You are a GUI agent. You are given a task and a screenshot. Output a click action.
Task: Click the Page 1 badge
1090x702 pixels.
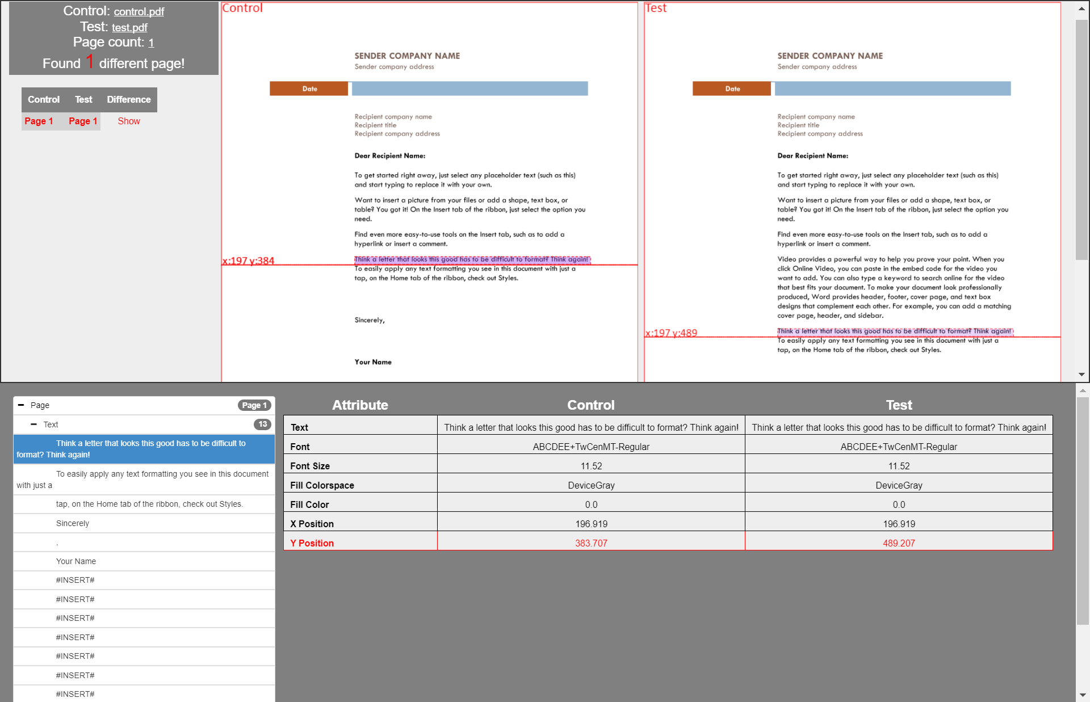coord(254,405)
